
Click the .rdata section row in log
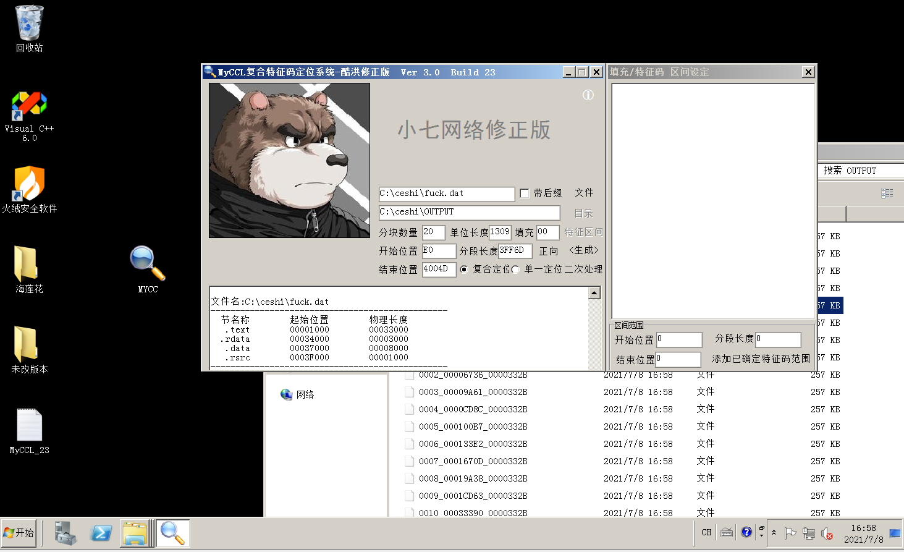tap(314, 339)
